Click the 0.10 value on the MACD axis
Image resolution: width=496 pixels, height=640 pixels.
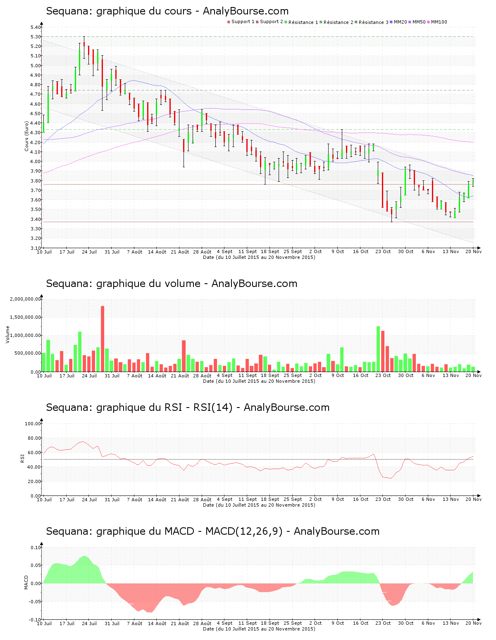click(x=36, y=548)
